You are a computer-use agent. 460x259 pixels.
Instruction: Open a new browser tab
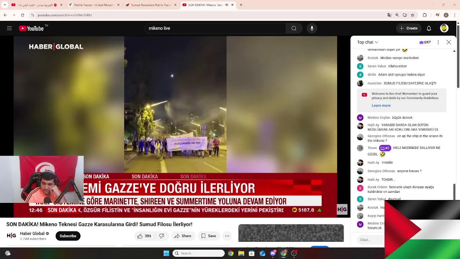tap(241, 5)
